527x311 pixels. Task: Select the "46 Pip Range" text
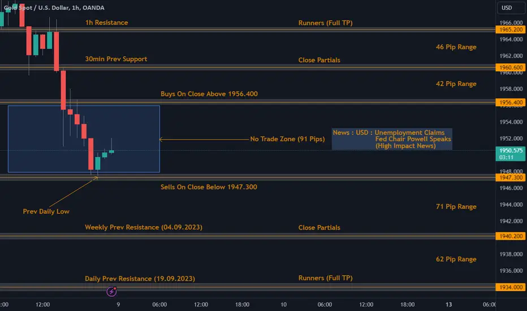(x=456, y=47)
